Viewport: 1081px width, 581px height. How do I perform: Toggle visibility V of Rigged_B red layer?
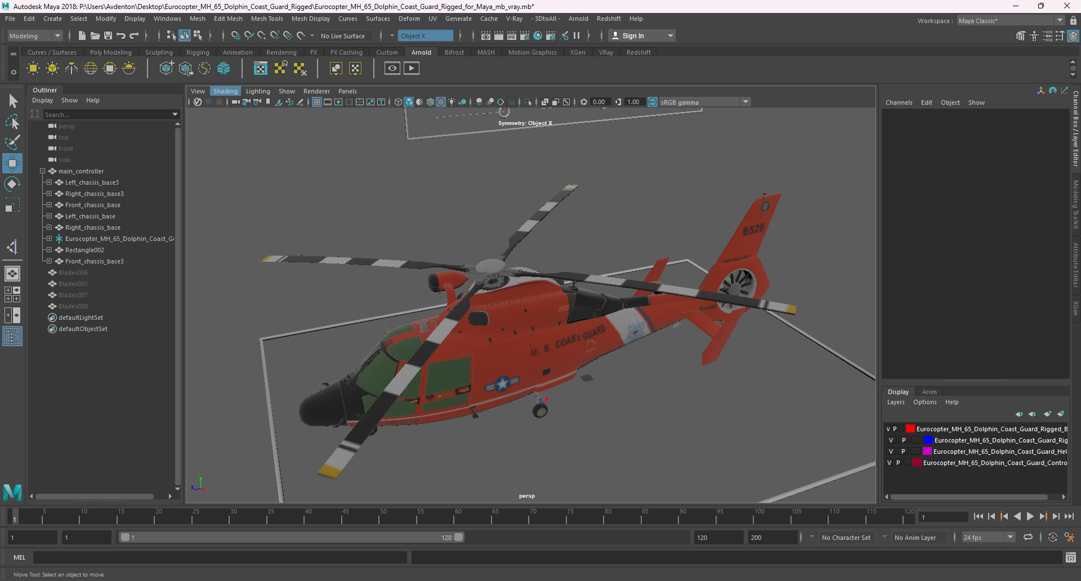point(888,429)
